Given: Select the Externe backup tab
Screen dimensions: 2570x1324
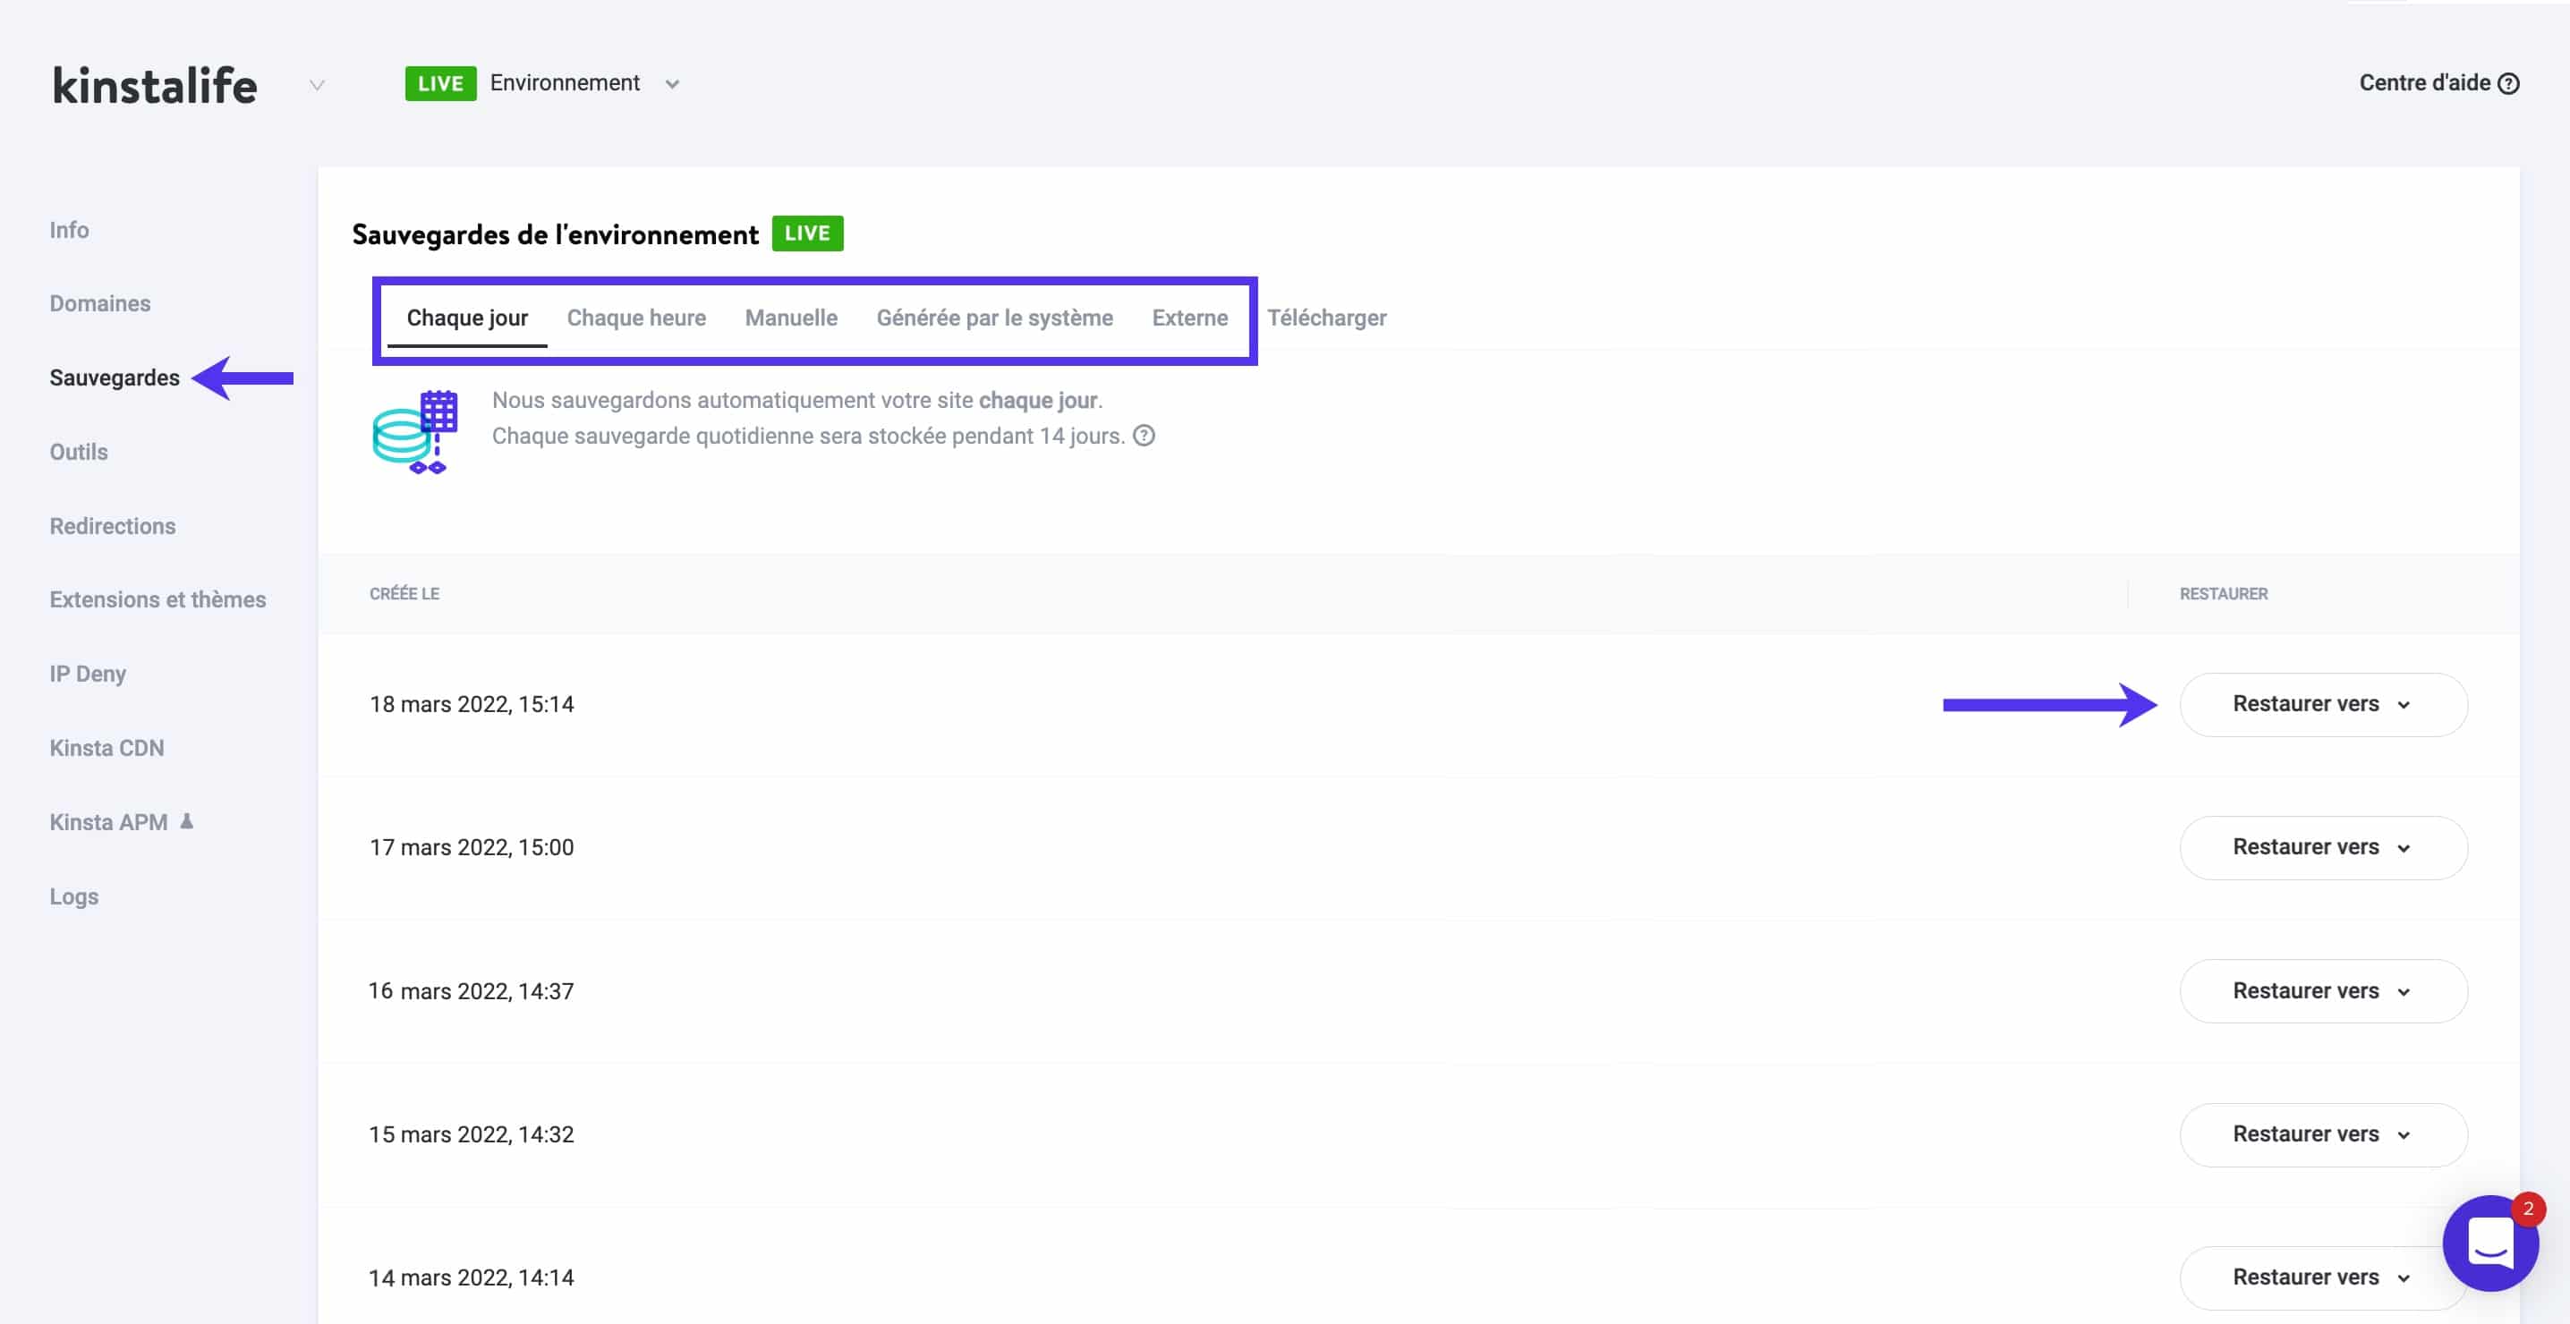Looking at the screenshot, I should coord(1189,318).
